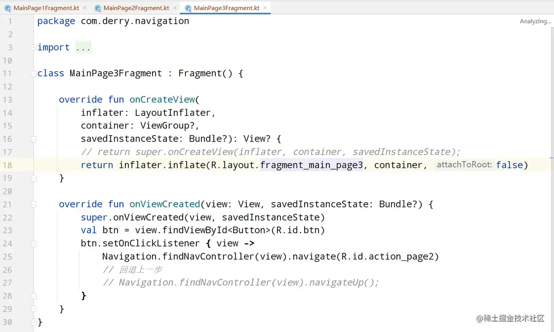Click the fold end marker on line 28
This screenshot has height=332, width=554.
tap(34, 296)
